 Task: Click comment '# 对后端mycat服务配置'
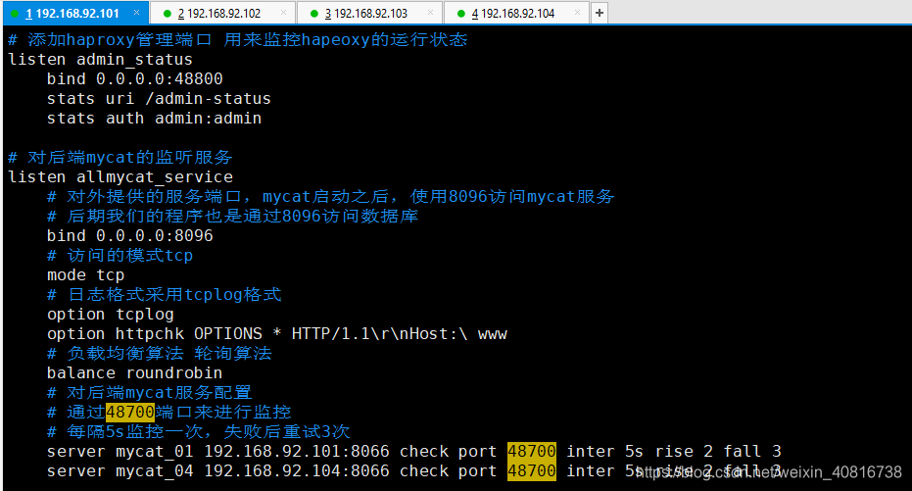(149, 393)
